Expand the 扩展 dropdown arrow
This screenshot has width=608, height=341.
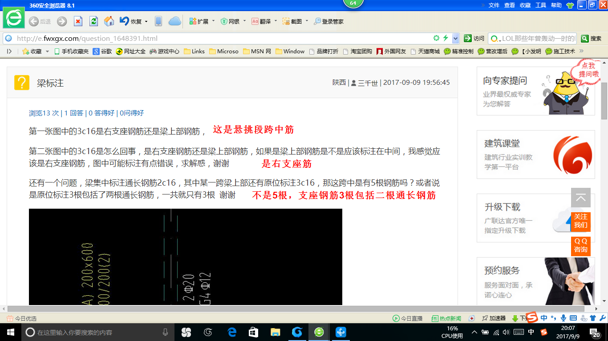(213, 21)
